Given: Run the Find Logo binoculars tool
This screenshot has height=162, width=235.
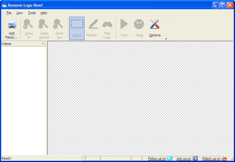Looking at the screenshot, I should coord(107,28).
